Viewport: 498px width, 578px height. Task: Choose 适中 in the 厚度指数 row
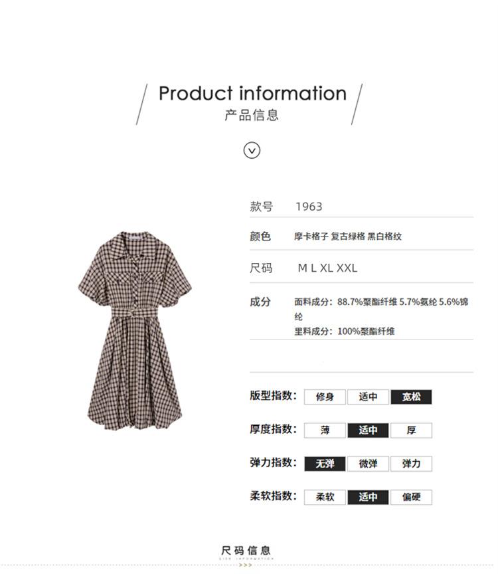coord(368,431)
